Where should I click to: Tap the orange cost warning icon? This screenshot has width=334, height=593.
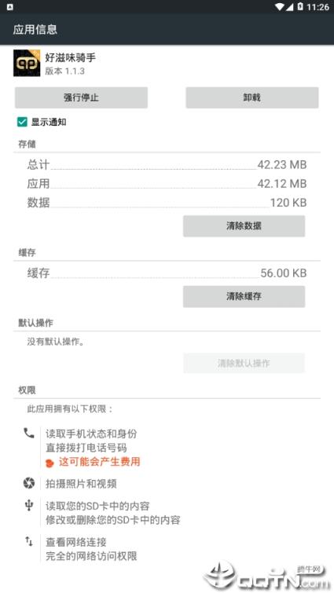(x=50, y=463)
